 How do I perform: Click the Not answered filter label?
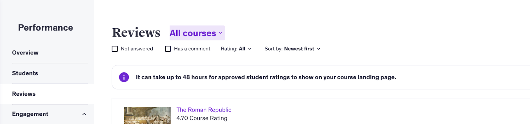coord(137,49)
